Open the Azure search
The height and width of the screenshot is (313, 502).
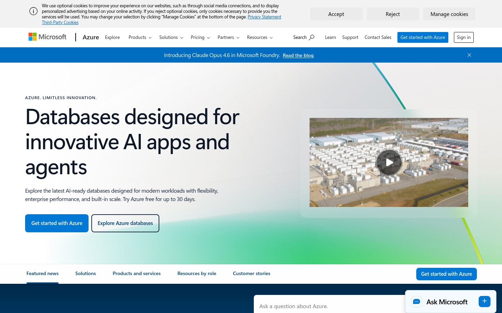point(303,37)
